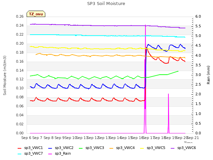
Task: Select the sp3_VWC2 legend entry
Action: point(61,148)
